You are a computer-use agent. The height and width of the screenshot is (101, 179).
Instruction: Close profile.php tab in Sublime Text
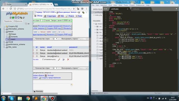[128, 9]
